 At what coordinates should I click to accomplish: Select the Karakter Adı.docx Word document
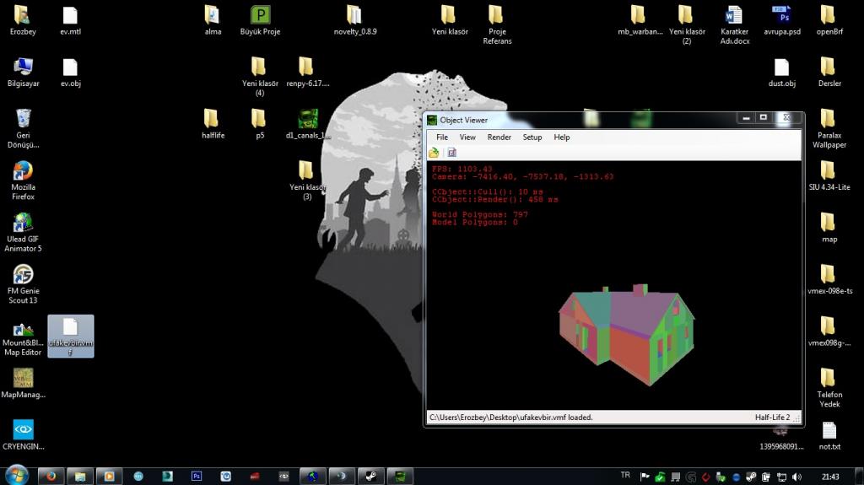coord(735,24)
